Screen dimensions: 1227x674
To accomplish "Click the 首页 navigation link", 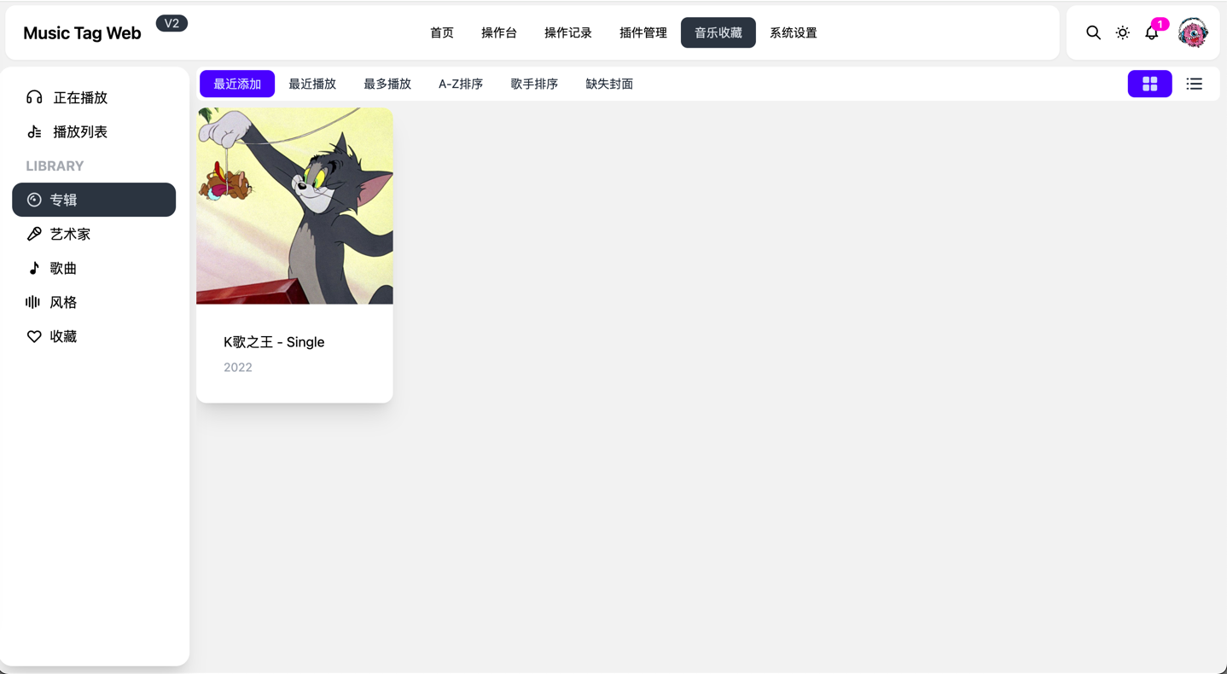I will point(442,32).
